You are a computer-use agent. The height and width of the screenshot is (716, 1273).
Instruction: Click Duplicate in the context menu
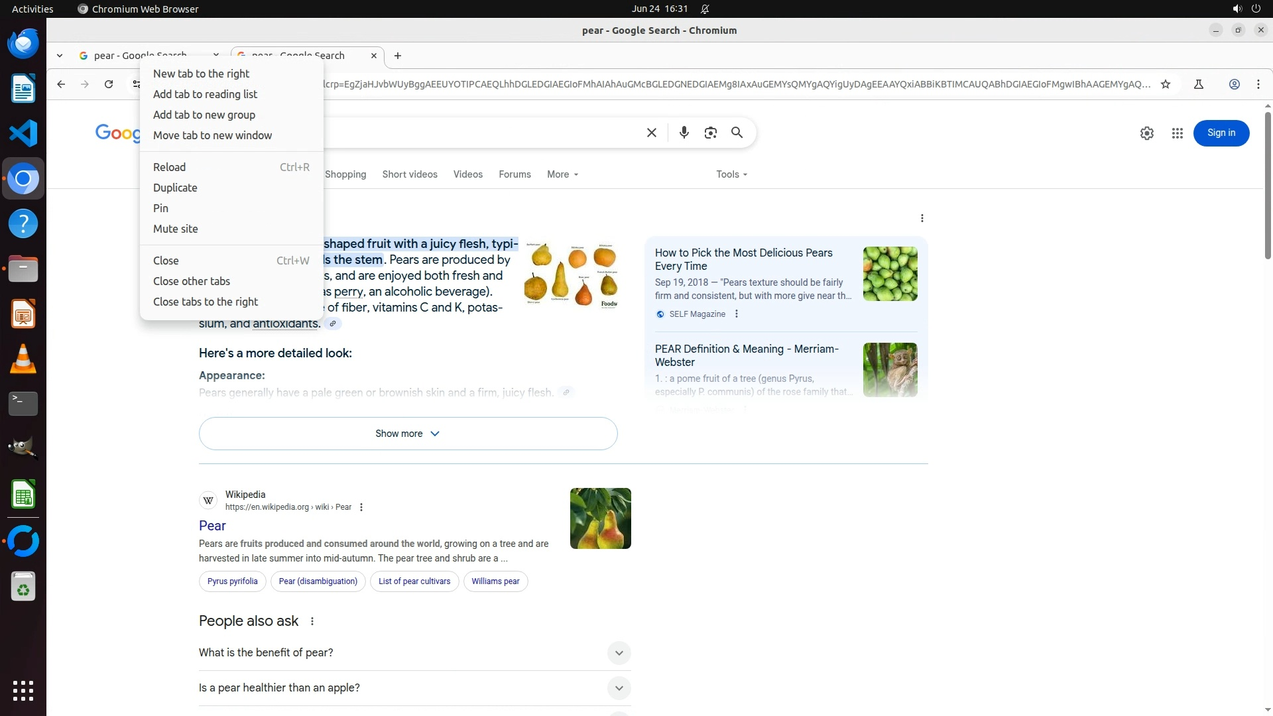pos(175,188)
